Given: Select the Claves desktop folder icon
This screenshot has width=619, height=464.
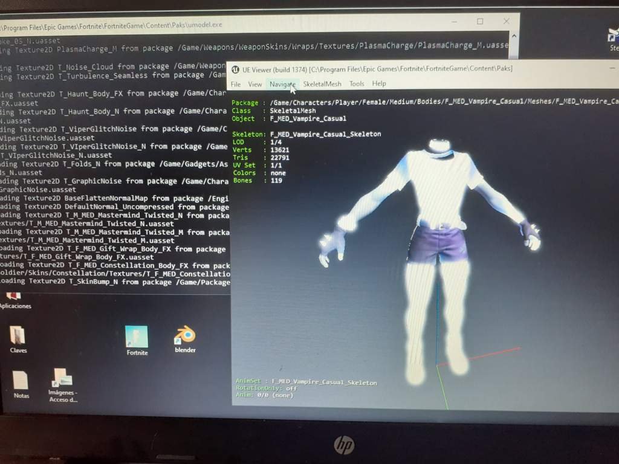Looking at the screenshot, I should 18,340.
